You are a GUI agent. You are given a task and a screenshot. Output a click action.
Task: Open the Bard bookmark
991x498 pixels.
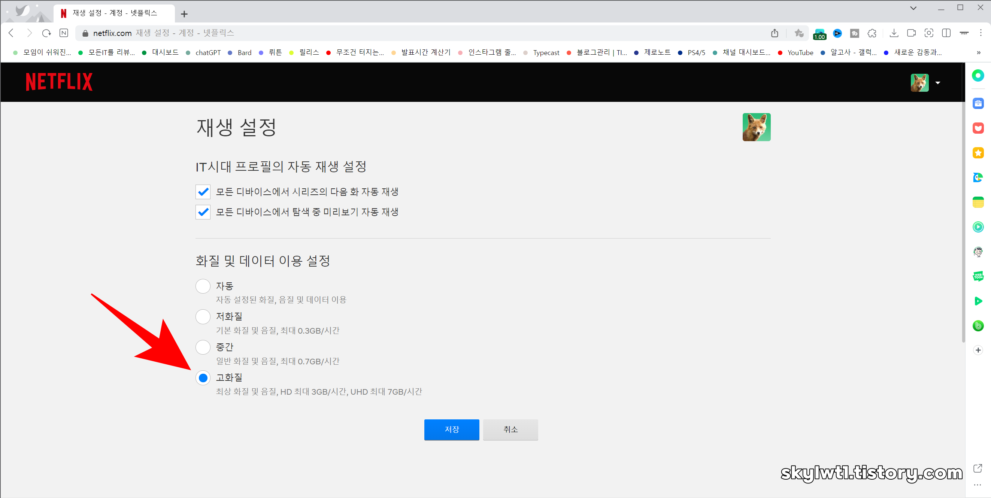point(240,52)
